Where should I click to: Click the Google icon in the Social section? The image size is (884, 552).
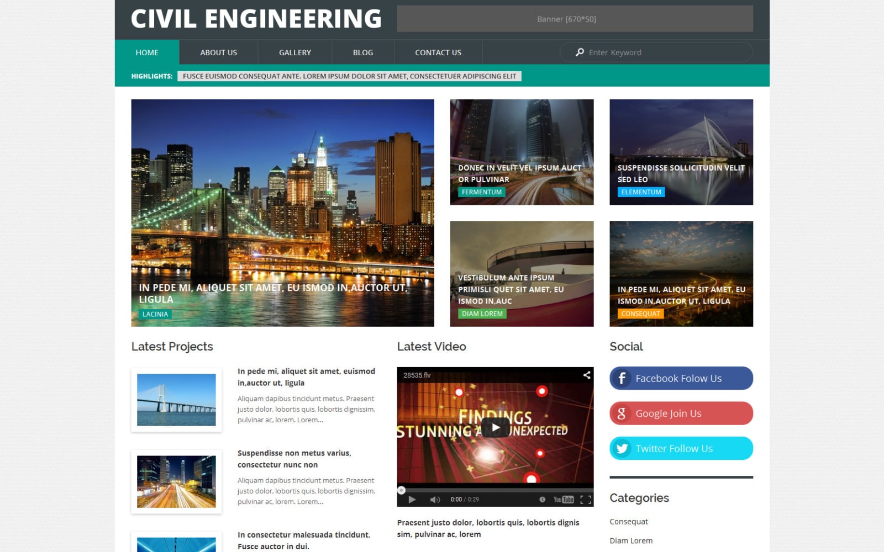[x=623, y=413]
